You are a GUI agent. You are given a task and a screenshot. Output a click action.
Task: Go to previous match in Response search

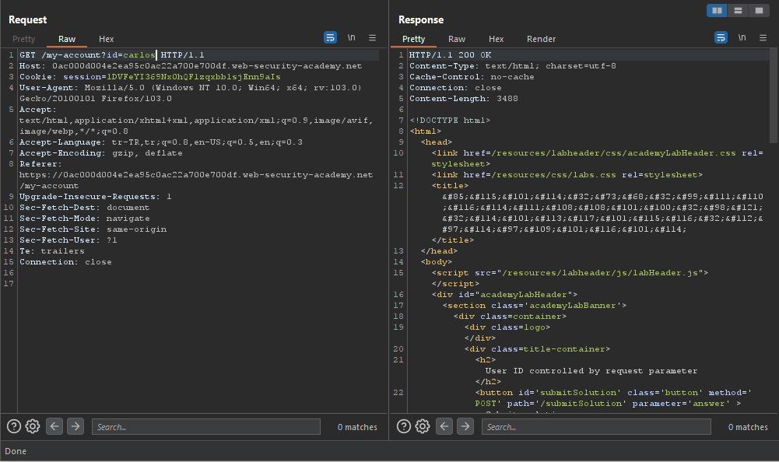click(444, 426)
